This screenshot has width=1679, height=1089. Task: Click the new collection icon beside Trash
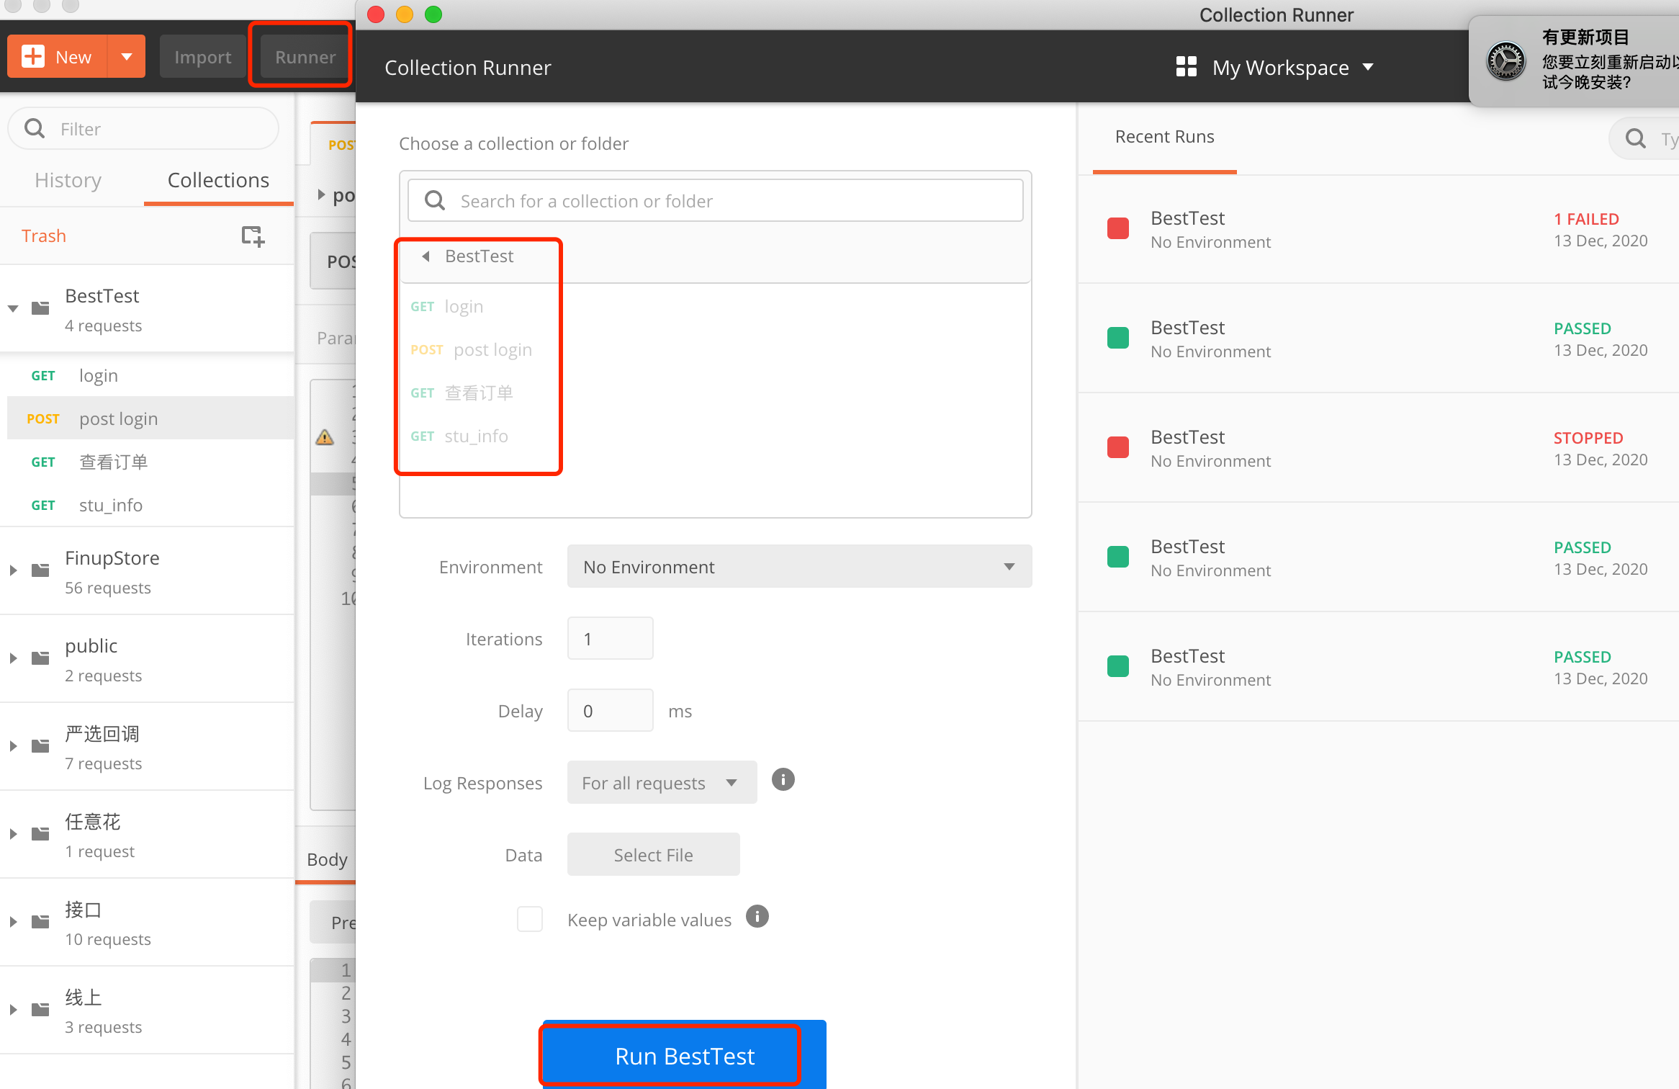coord(253,236)
